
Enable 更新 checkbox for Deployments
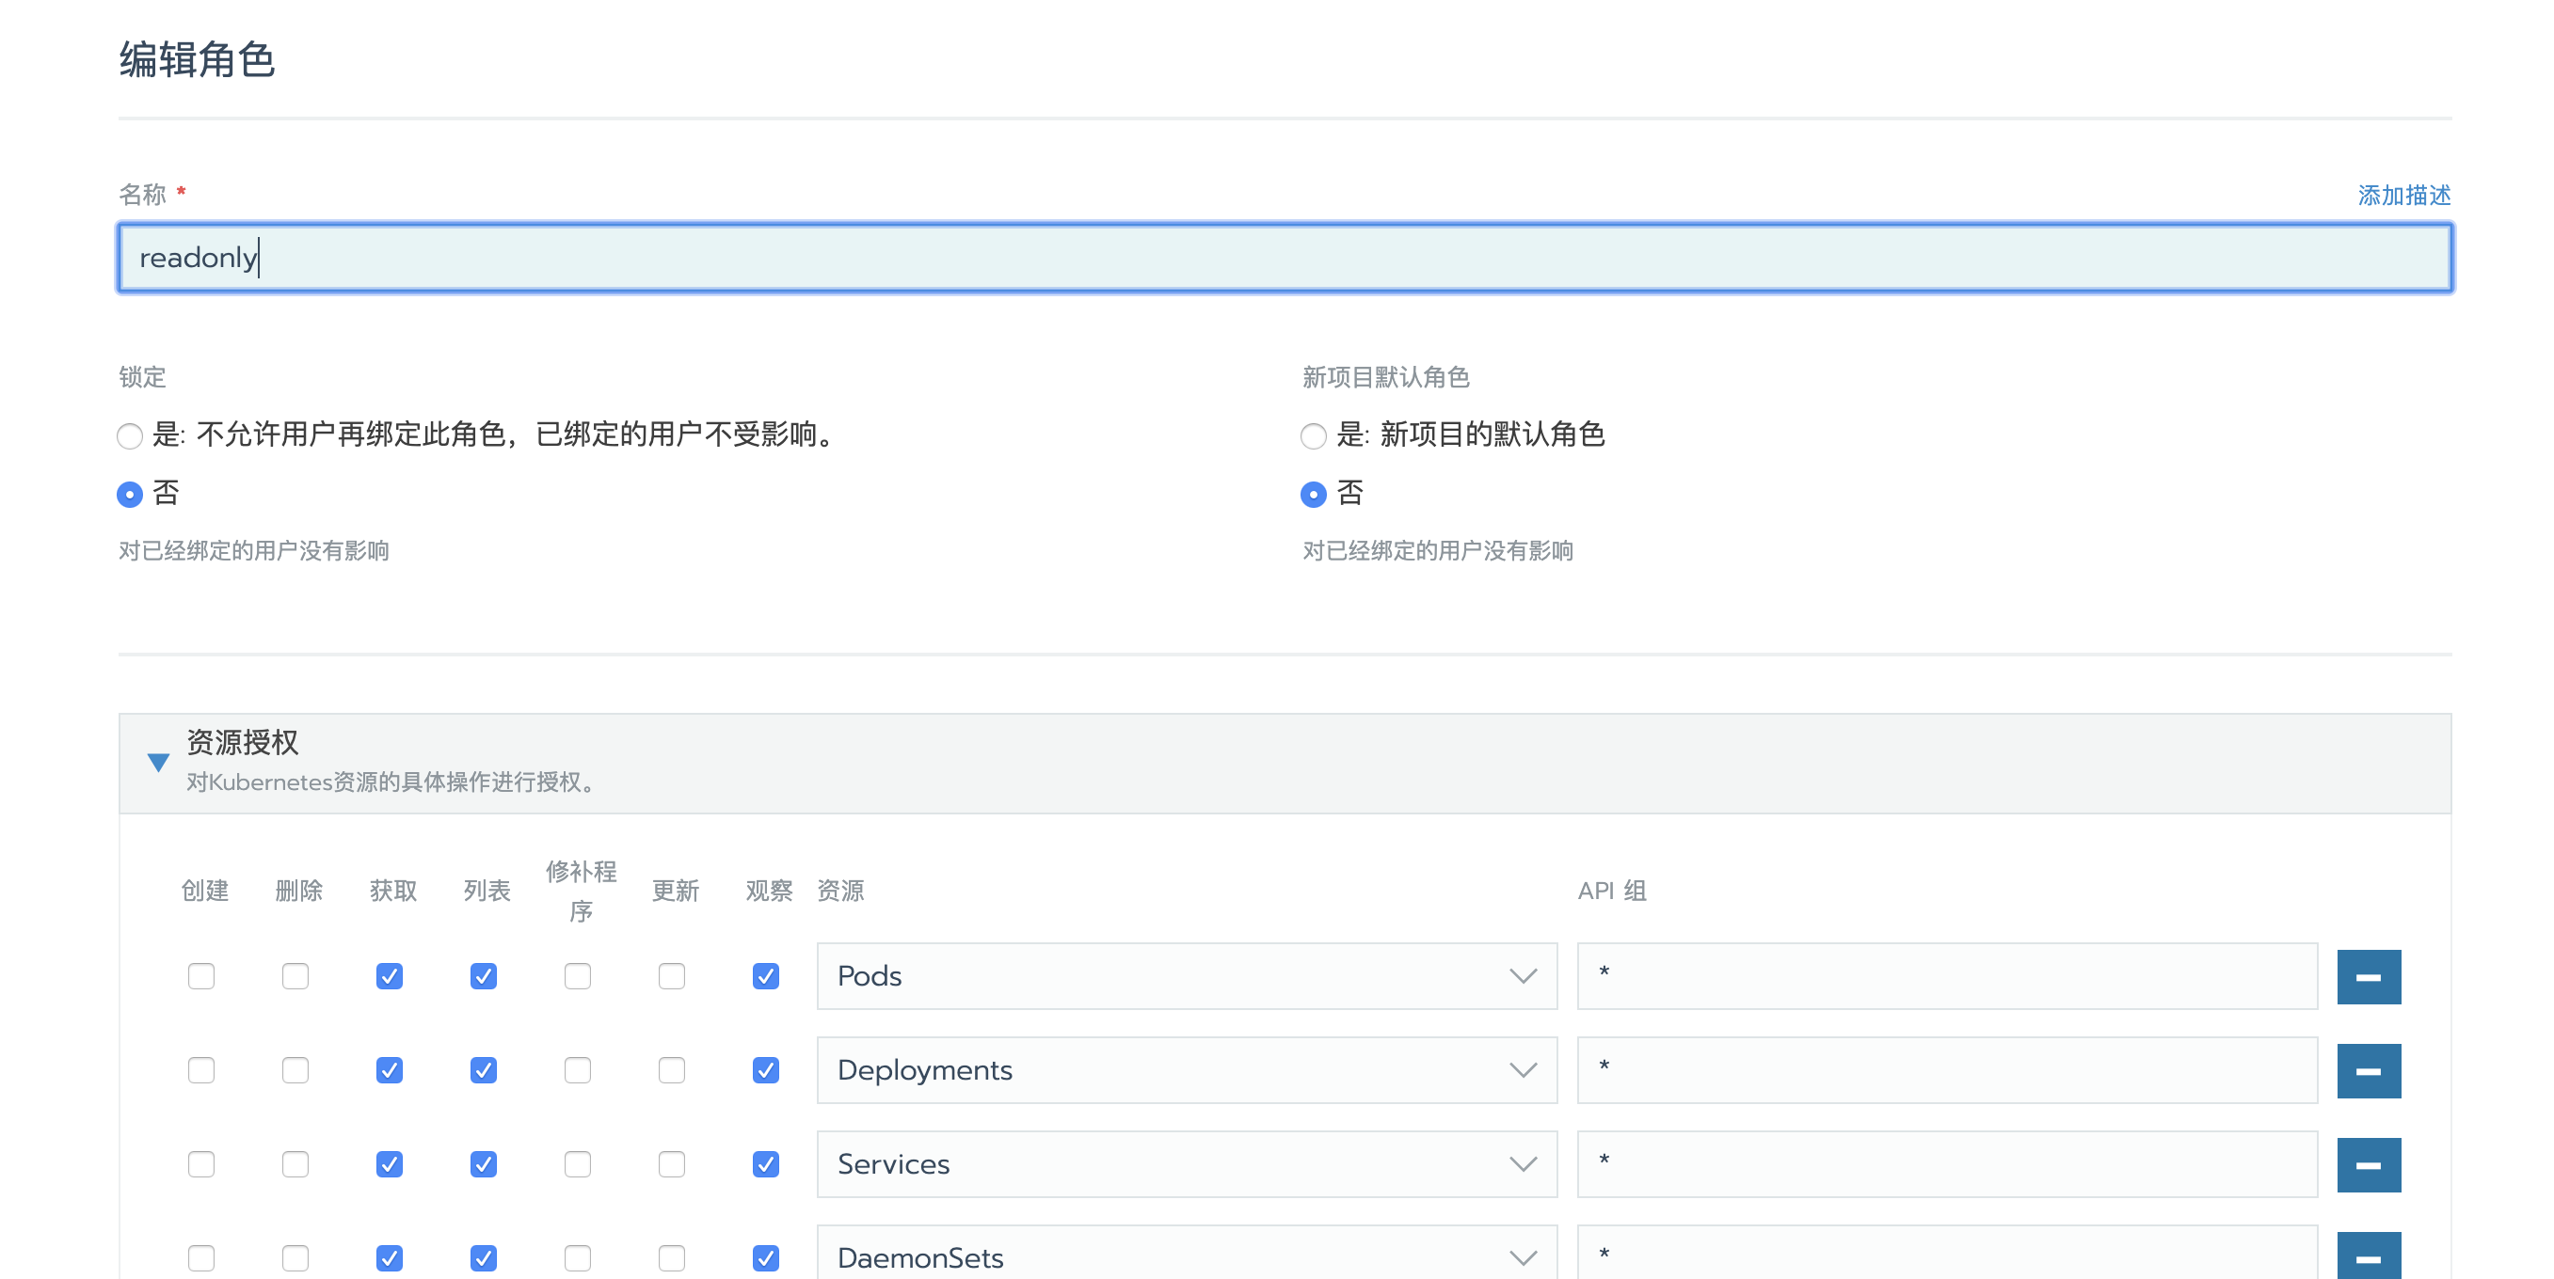click(x=672, y=1070)
